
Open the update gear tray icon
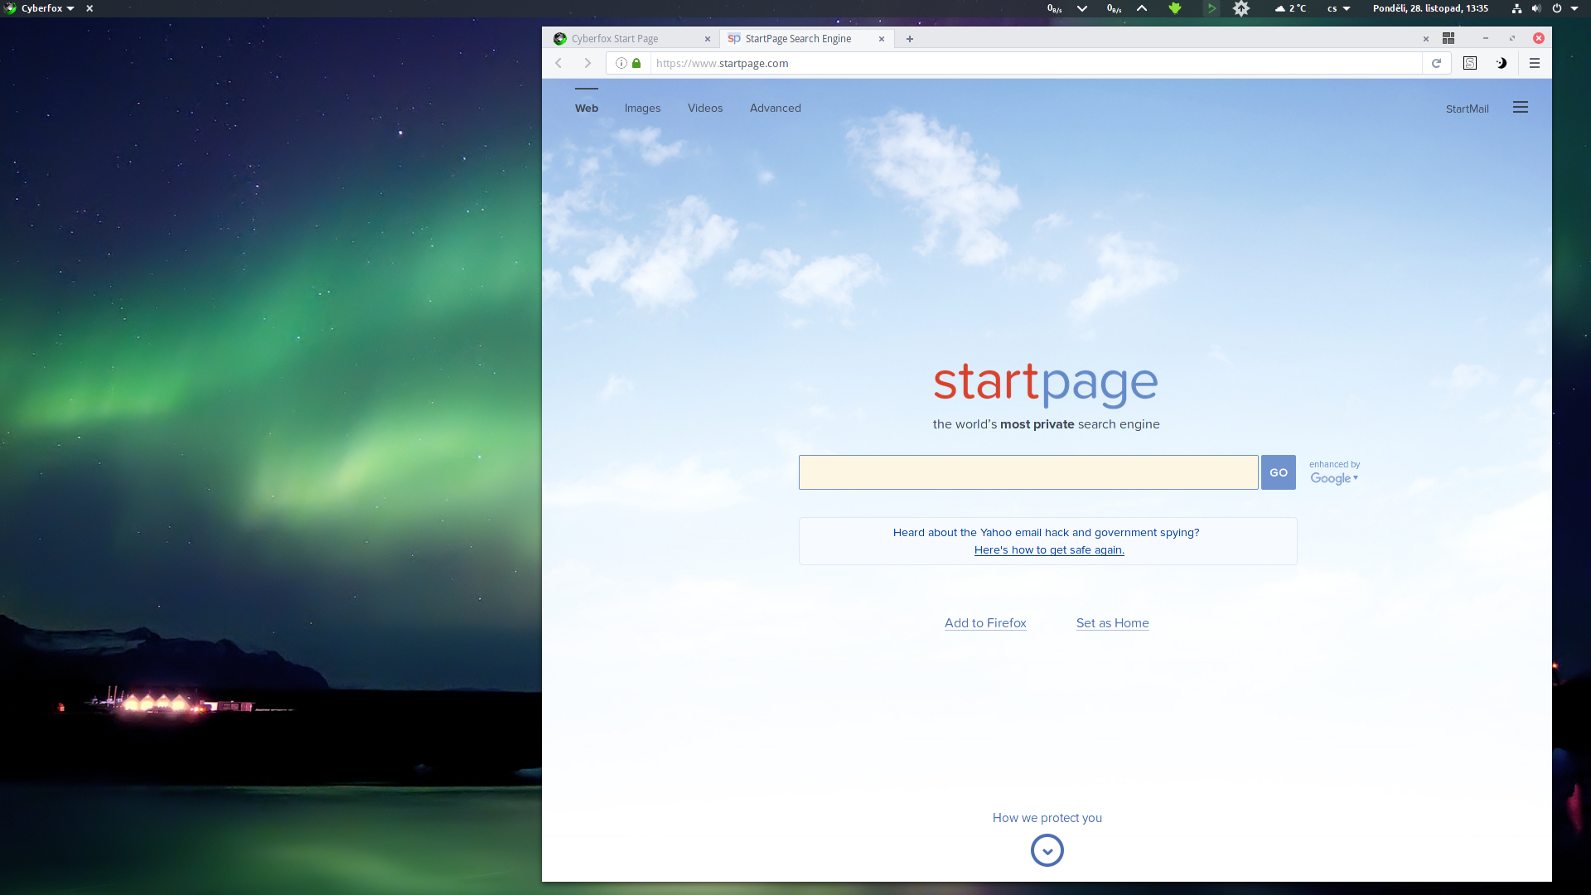[1241, 8]
